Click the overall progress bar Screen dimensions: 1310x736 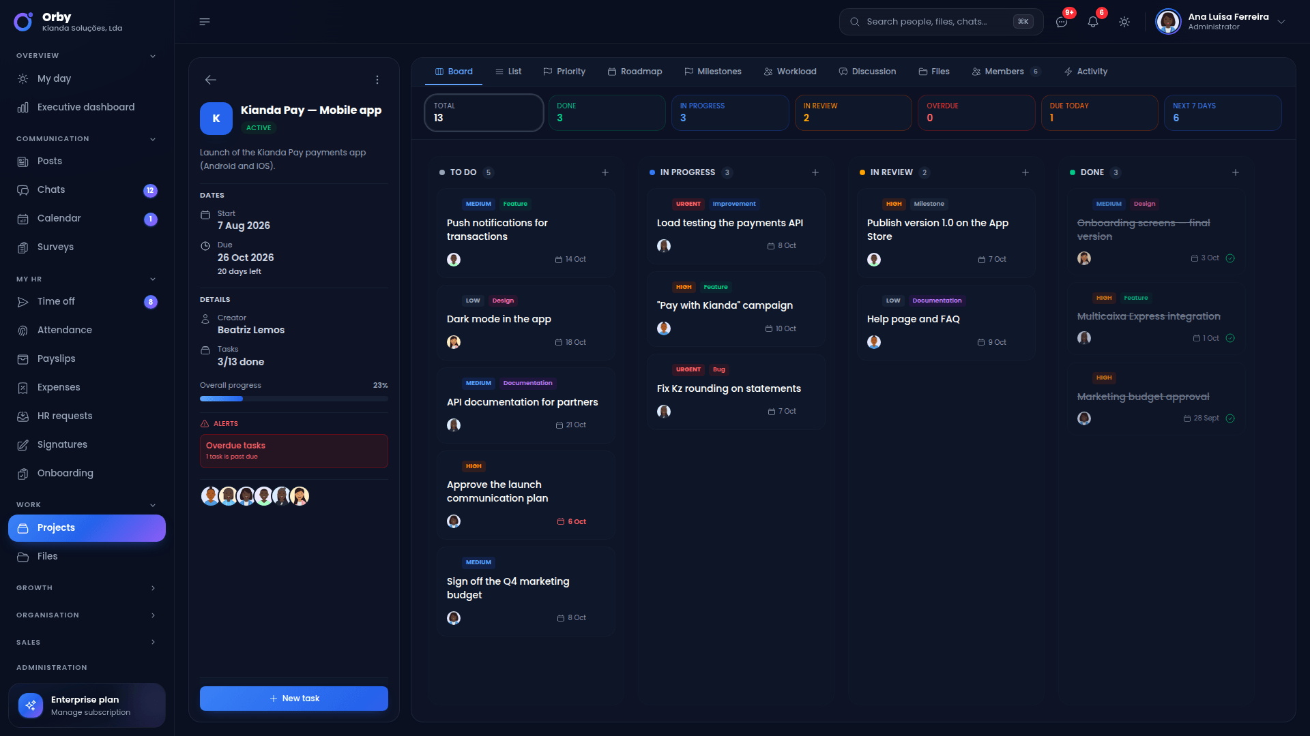click(294, 399)
